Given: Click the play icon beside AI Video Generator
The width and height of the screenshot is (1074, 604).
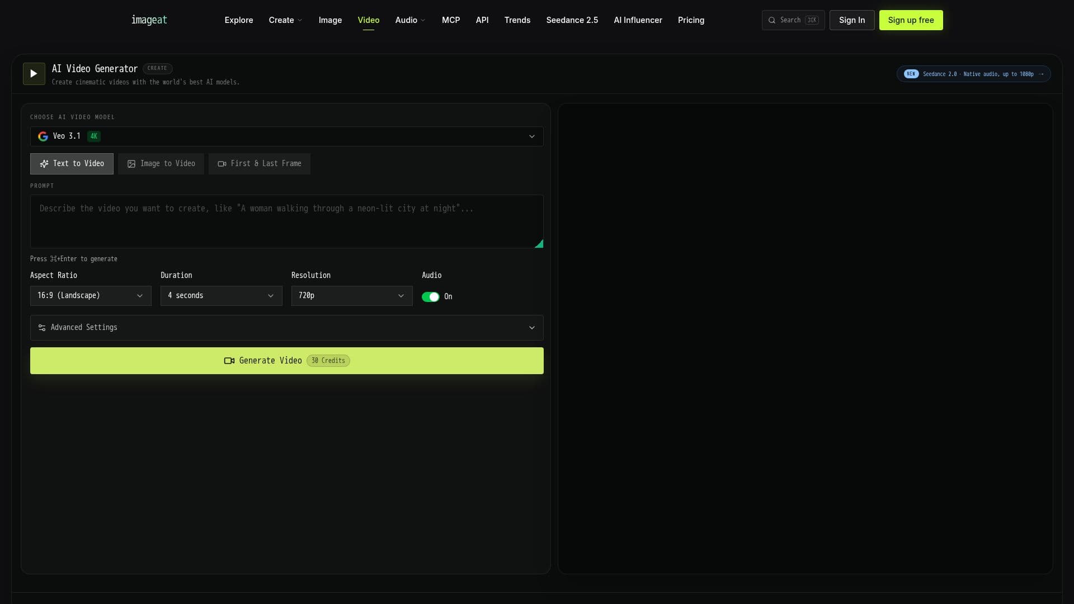Looking at the screenshot, I should [x=34, y=74].
